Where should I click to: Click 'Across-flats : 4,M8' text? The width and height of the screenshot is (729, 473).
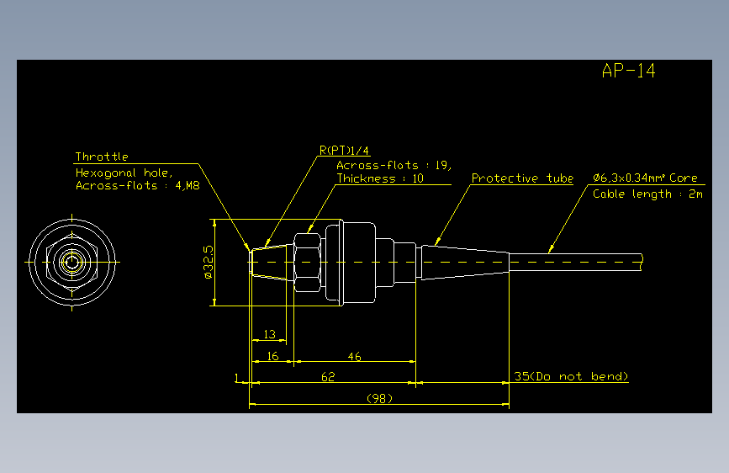coord(138,186)
